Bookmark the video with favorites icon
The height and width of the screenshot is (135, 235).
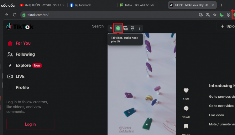tap(186, 126)
